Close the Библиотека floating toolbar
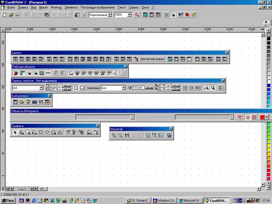The height and width of the screenshot is (204, 272). click(x=49, y=96)
